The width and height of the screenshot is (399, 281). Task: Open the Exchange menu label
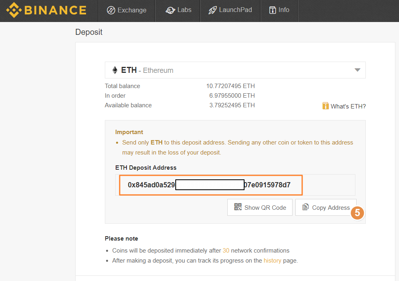click(x=132, y=10)
